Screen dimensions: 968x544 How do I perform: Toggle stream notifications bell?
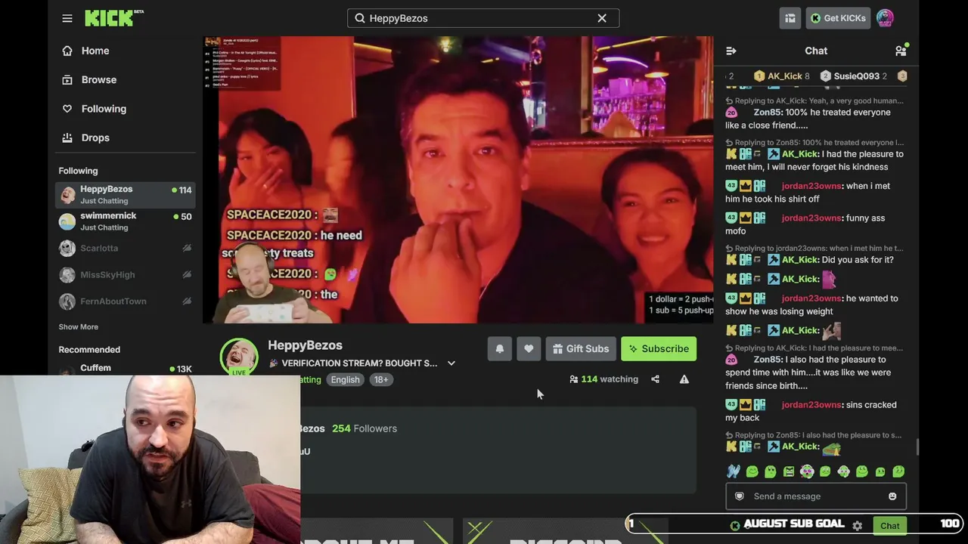click(500, 349)
